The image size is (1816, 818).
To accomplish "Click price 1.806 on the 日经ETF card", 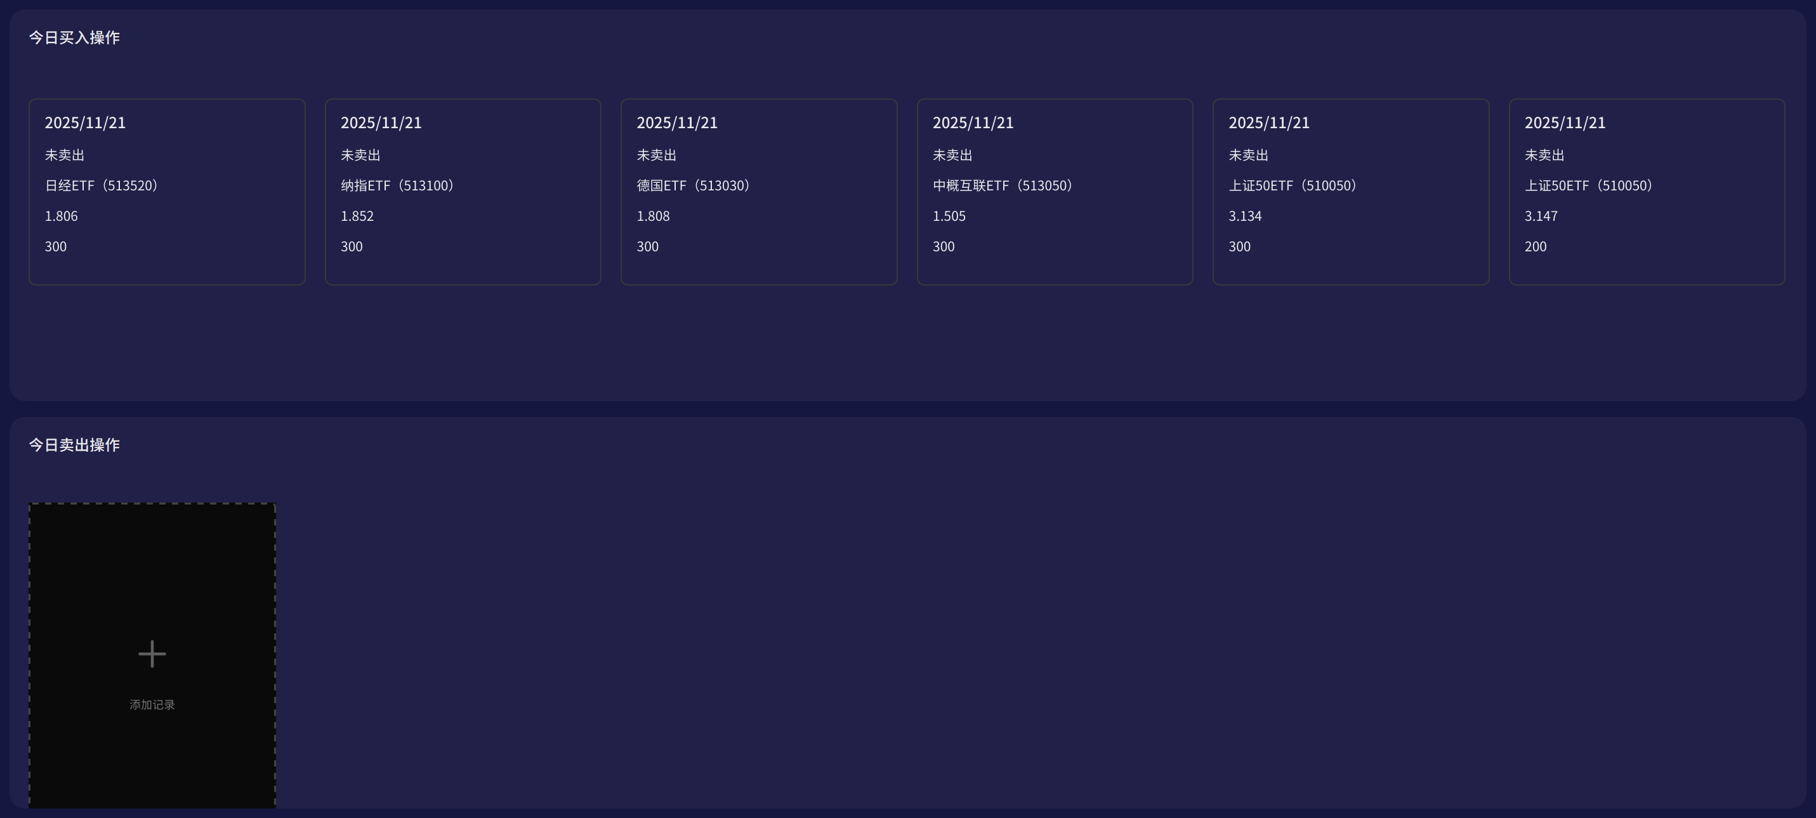I will [x=62, y=216].
